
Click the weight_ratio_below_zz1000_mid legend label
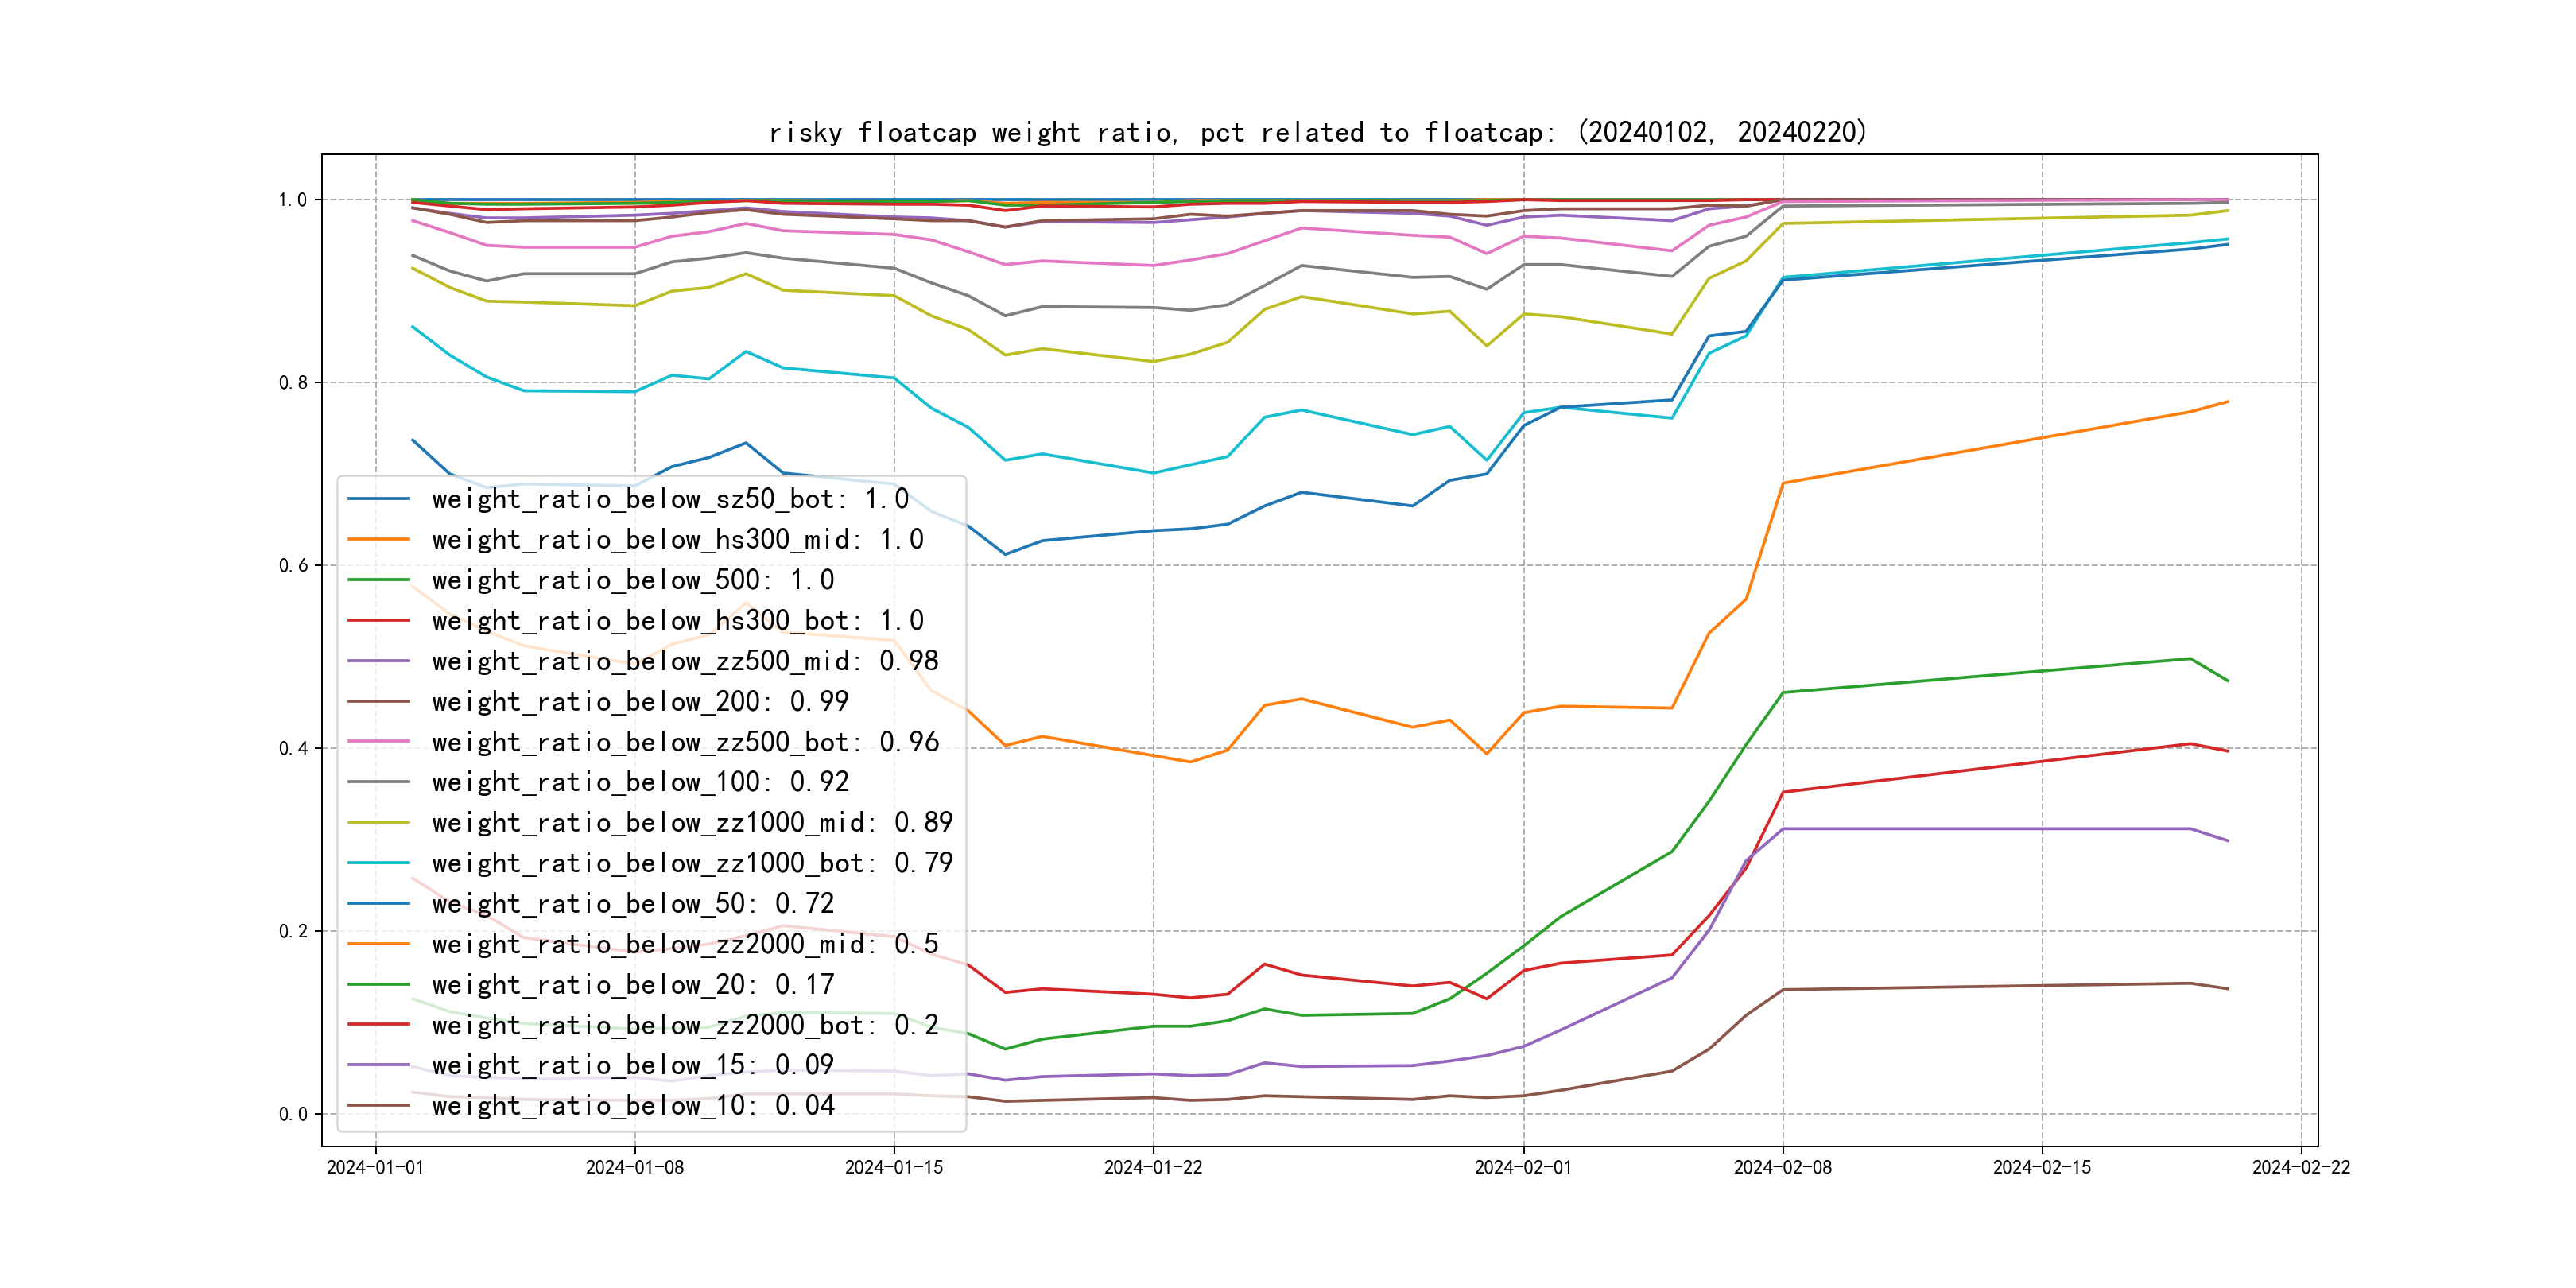(x=692, y=823)
